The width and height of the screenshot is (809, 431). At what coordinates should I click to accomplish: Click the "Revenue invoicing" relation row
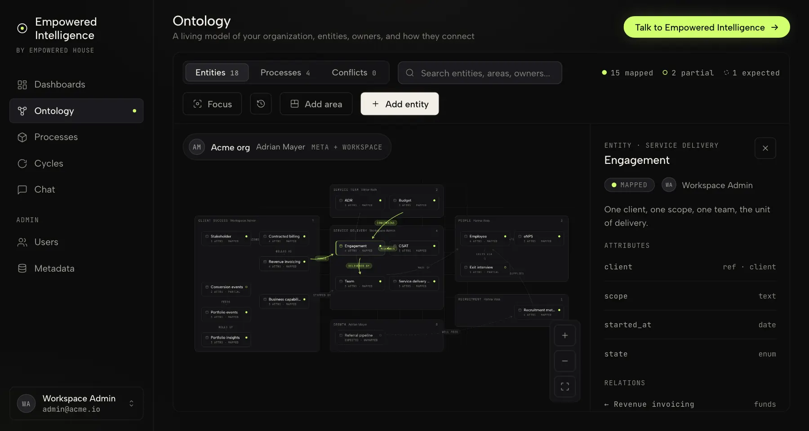(690, 404)
